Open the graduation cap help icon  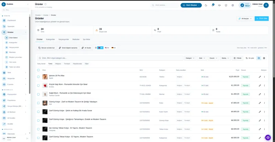pos(219,5)
